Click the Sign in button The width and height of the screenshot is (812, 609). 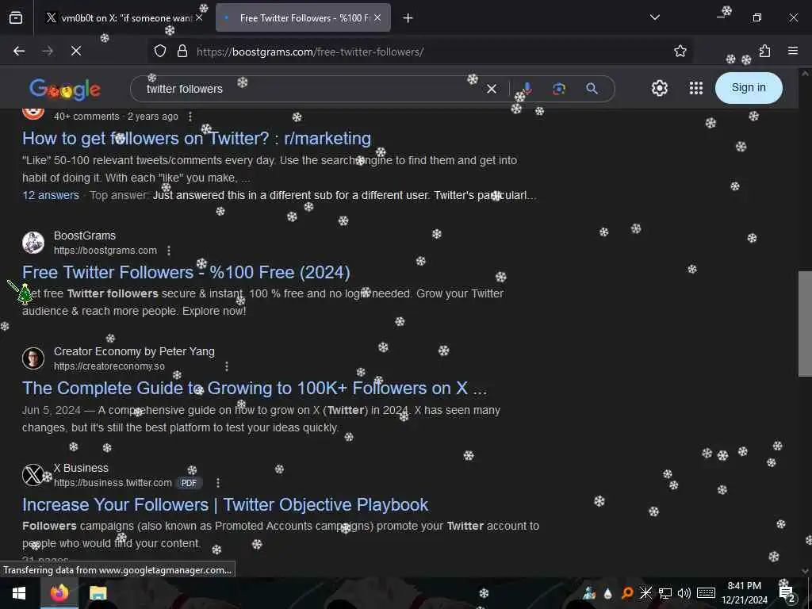pos(749,87)
